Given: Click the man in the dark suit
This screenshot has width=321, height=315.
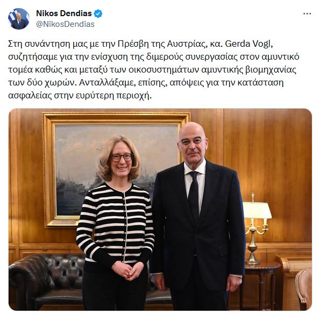Looking at the screenshot, I should pos(198,217).
